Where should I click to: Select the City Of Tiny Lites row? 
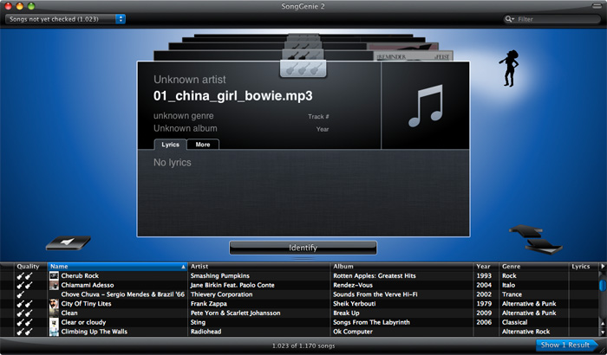pyautogui.click(x=299, y=304)
